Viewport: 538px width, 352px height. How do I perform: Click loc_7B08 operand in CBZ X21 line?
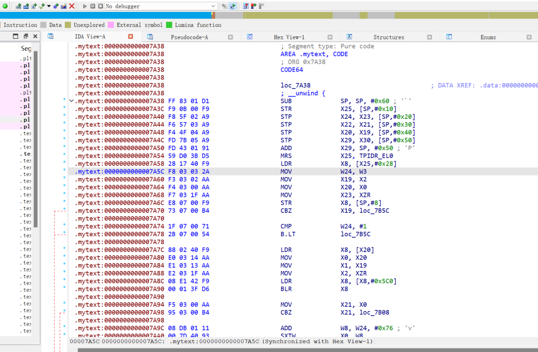374,312
